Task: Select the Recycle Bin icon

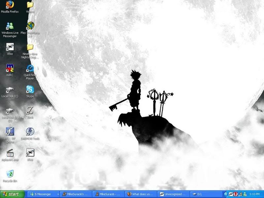Action: point(10,176)
